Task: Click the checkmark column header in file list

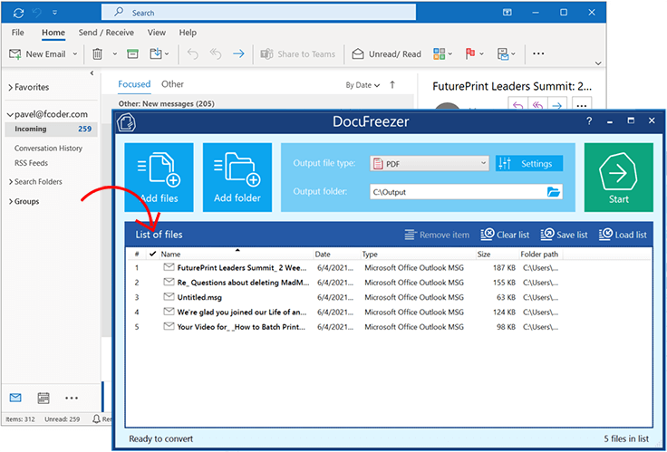Action: pos(153,255)
